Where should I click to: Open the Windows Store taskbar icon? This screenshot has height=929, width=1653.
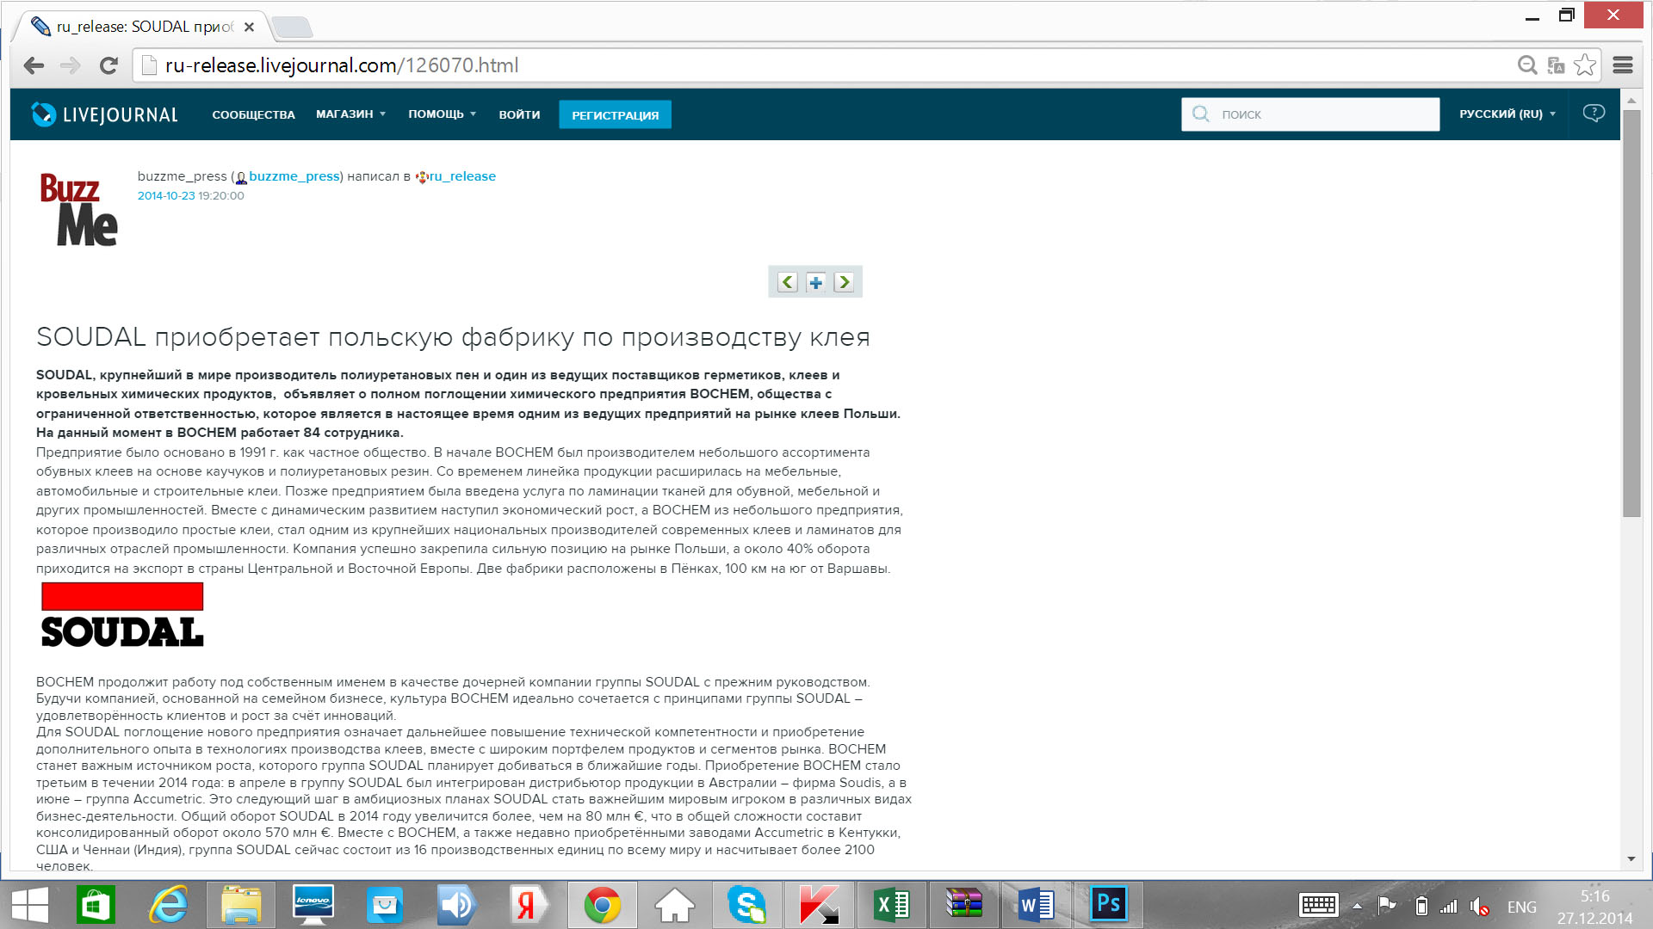pyautogui.click(x=96, y=905)
